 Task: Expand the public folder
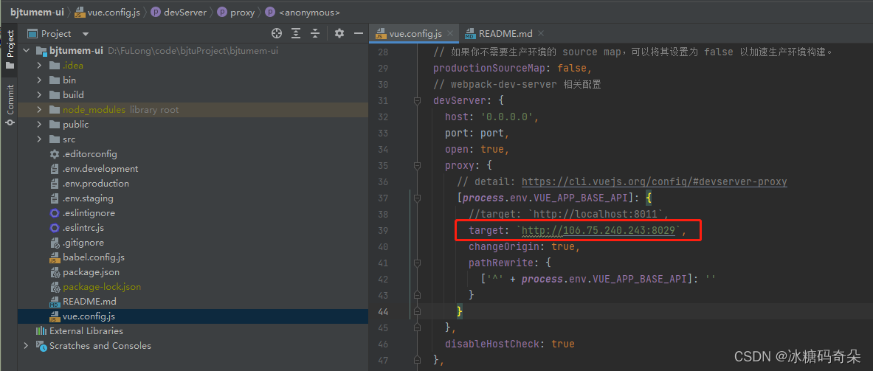pyautogui.click(x=39, y=125)
